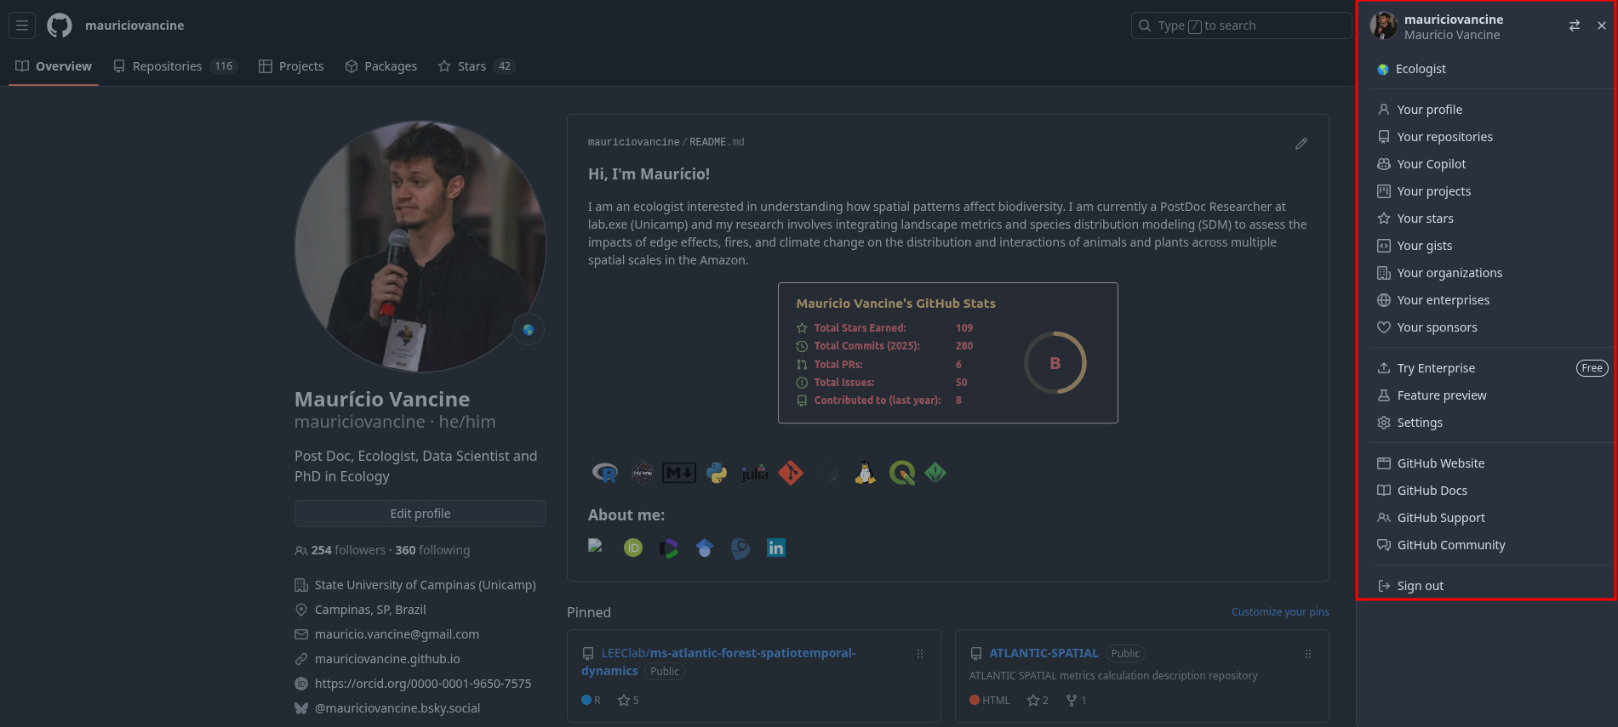
Task: Open the hamburger navigation menu
Action: (x=22, y=26)
